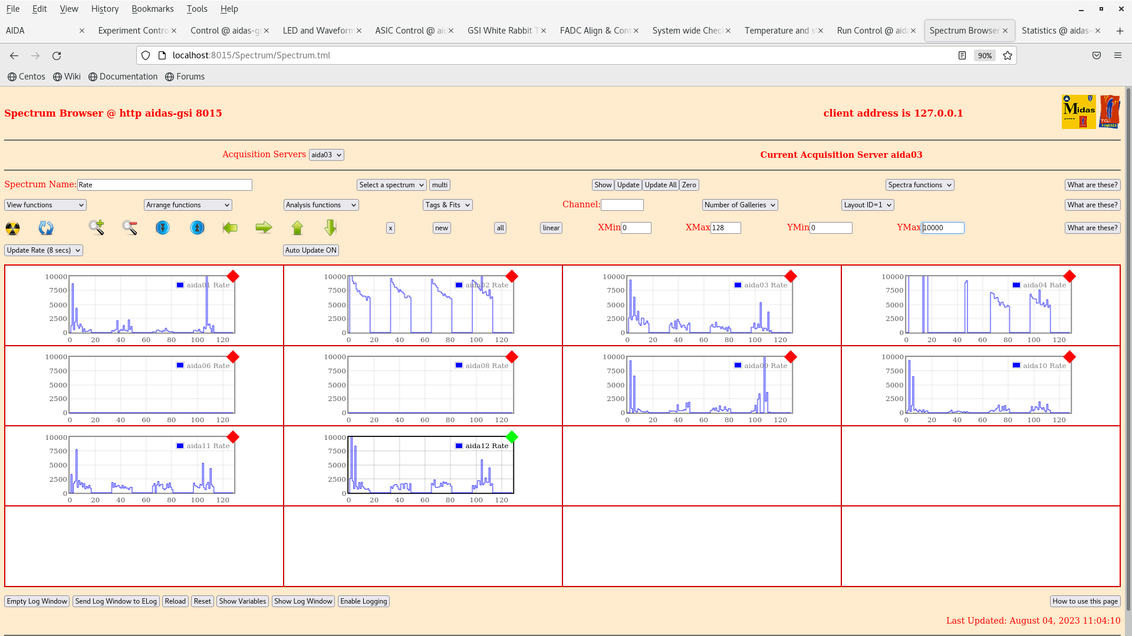
Task: Click the blue double-up arrow icon
Action: pyautogui.click(x=197, y=228)
